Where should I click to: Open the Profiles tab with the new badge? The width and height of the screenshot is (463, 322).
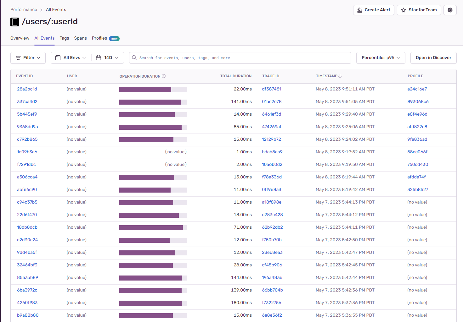tap(99, 38)
